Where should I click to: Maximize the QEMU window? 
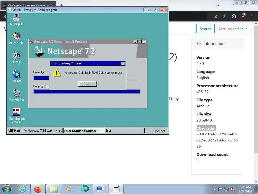click(155, 10)
